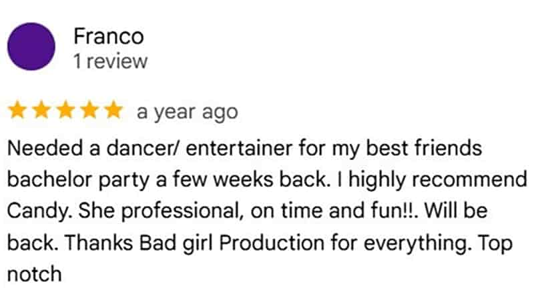The width and height of the screenshot is (534, 300).
Task: Open the "1 review" count under Franco
Action: coord(110,61)
